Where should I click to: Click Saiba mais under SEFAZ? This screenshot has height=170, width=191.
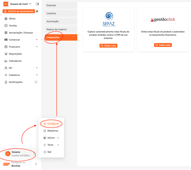click(x=108, y=46)
